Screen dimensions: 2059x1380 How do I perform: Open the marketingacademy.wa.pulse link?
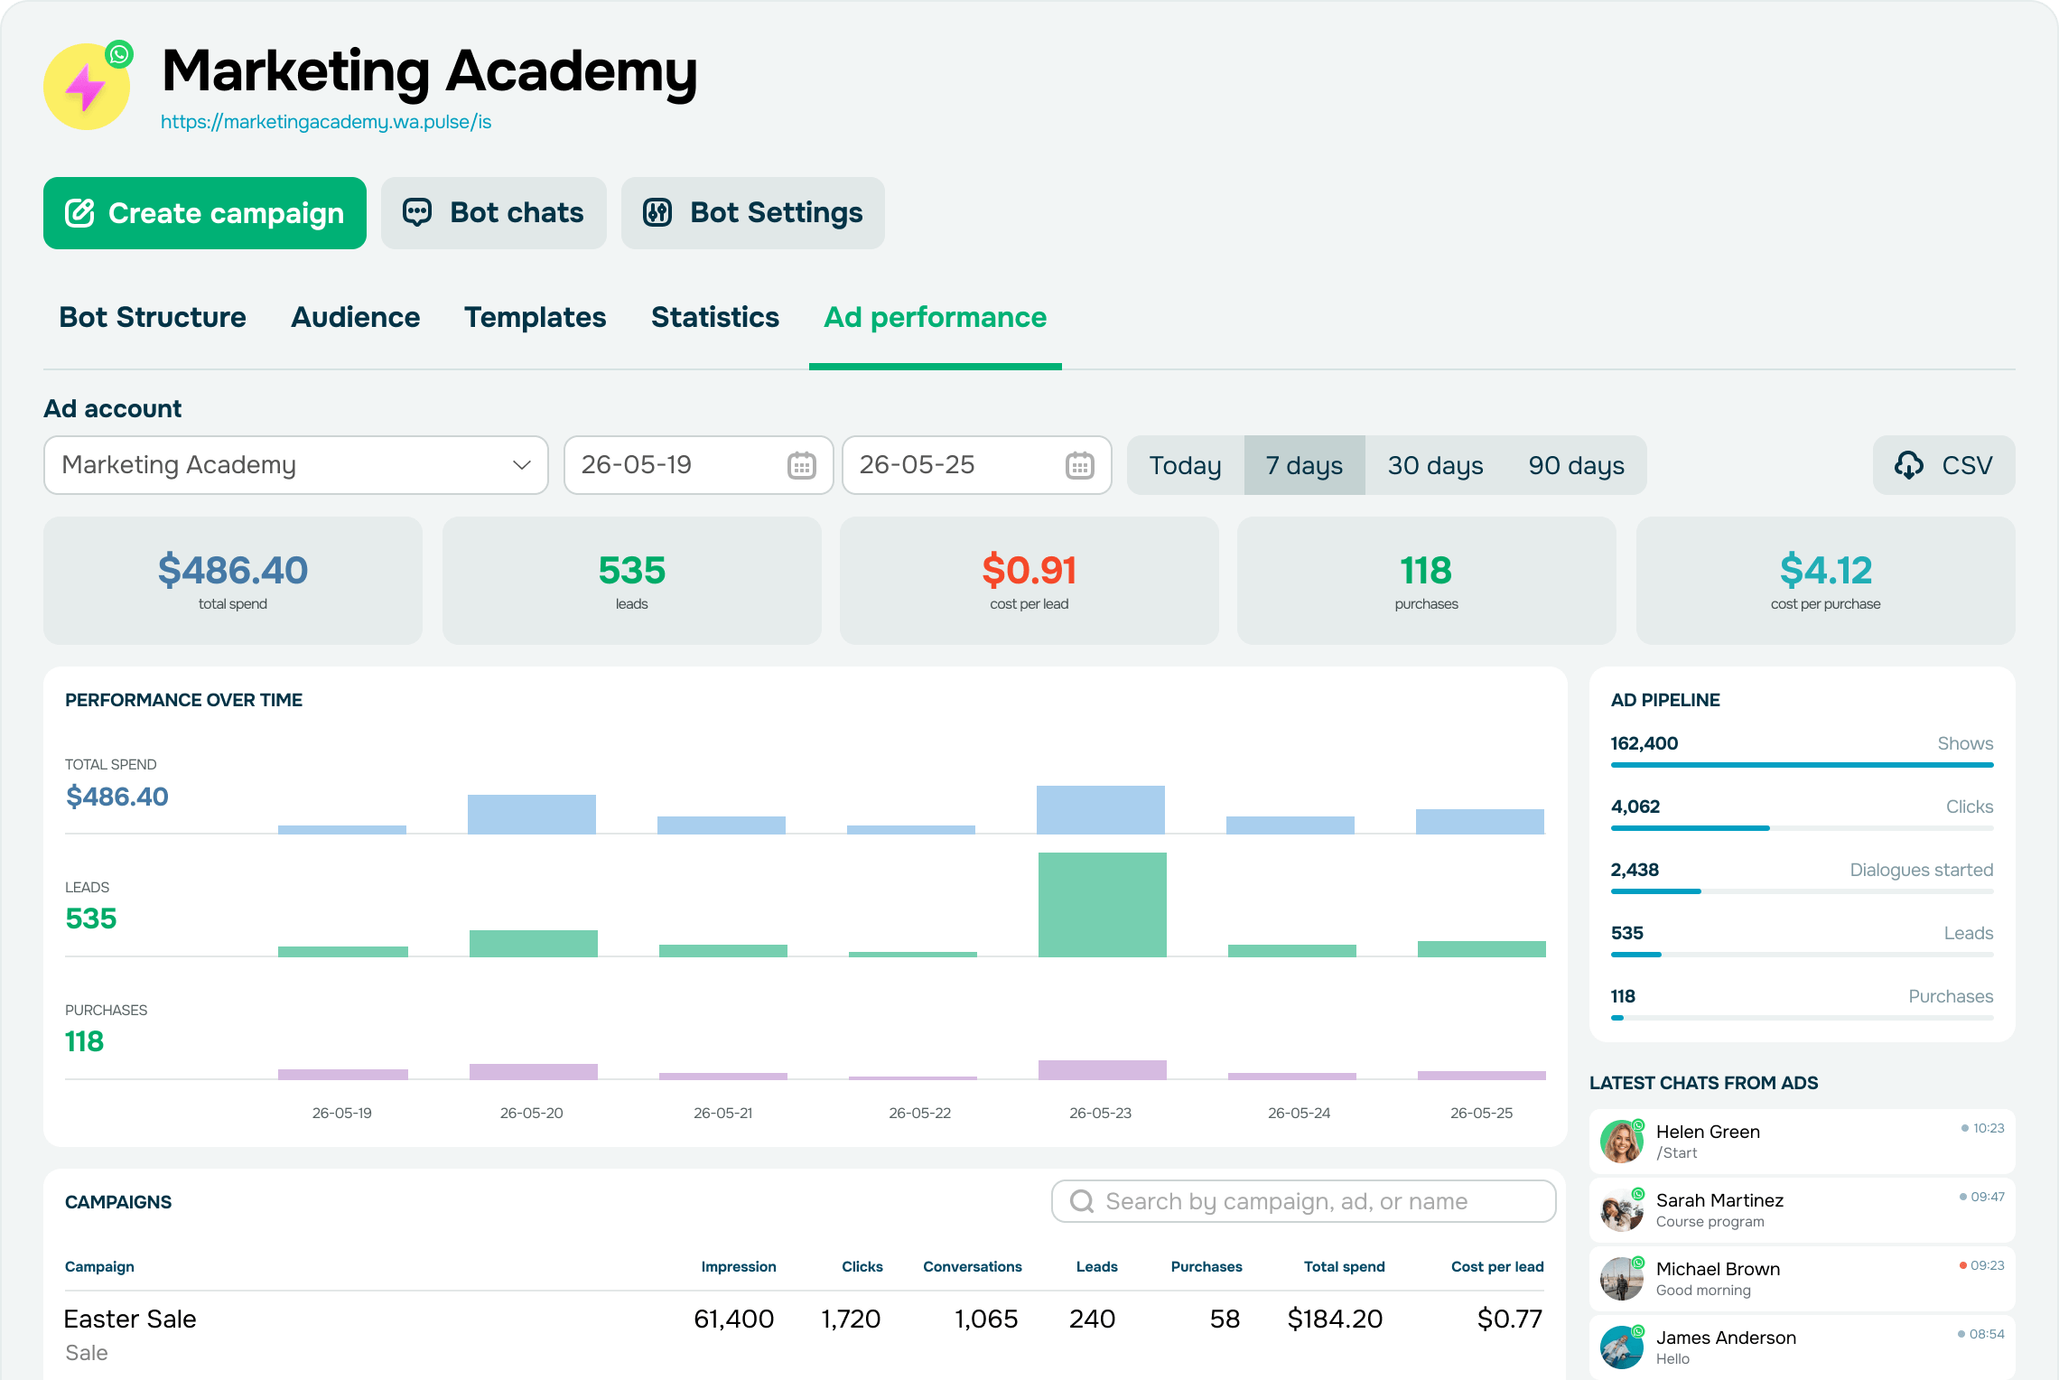point(326,122)
